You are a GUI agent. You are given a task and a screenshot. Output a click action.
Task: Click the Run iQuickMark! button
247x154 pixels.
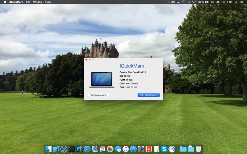pyautogui.click(x=149, y=95)
